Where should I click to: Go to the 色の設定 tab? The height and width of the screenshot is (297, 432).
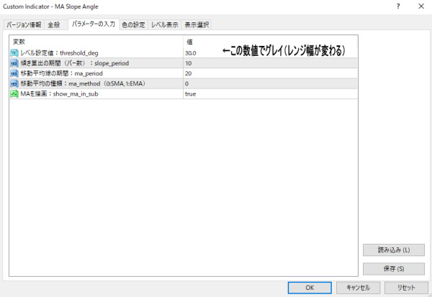pos(133,25)
